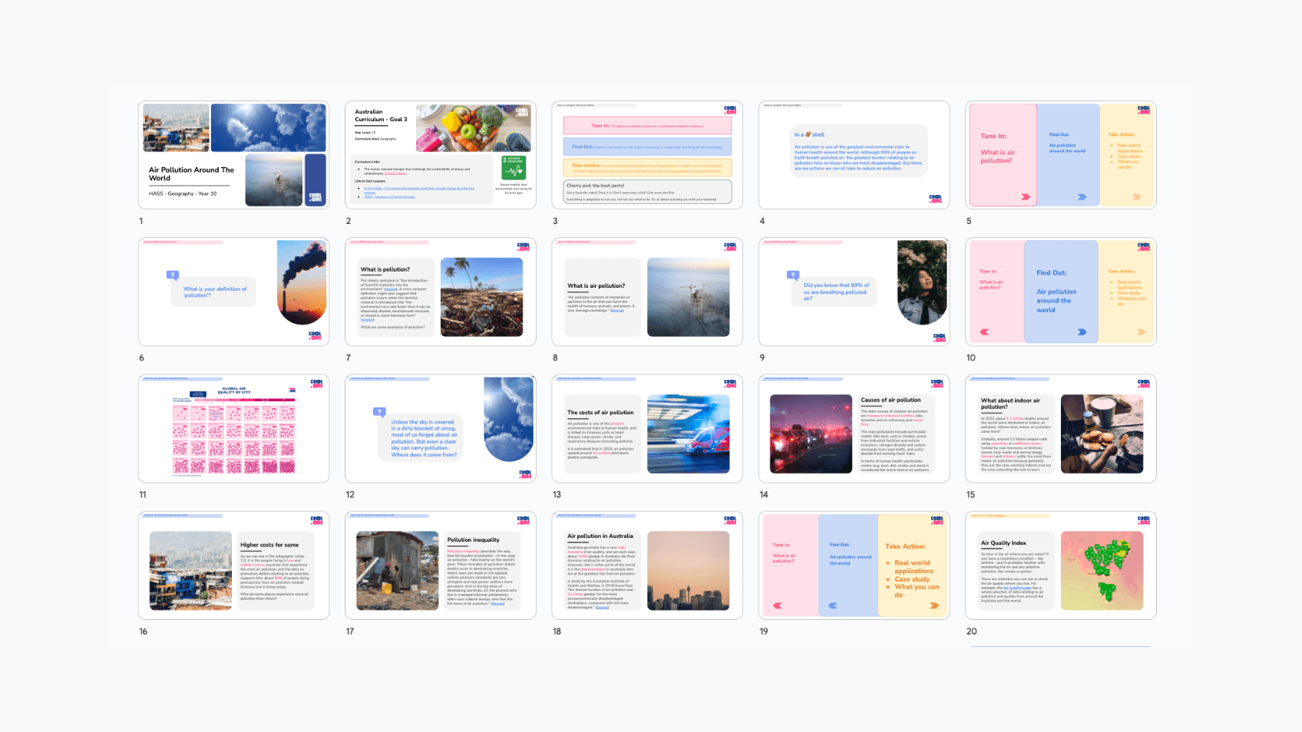Click the ambulance photo on slide 13
This screenshot has width=1302, height=732.
[688, 434]
